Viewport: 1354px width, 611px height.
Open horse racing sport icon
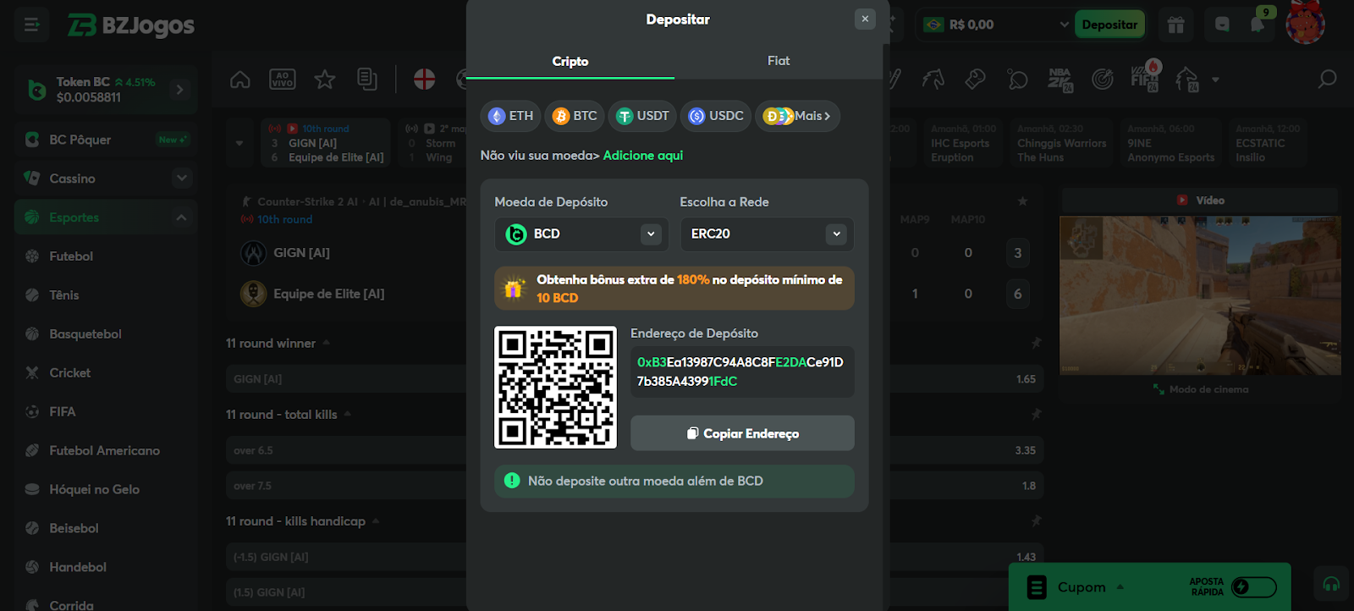pos(933,80)
